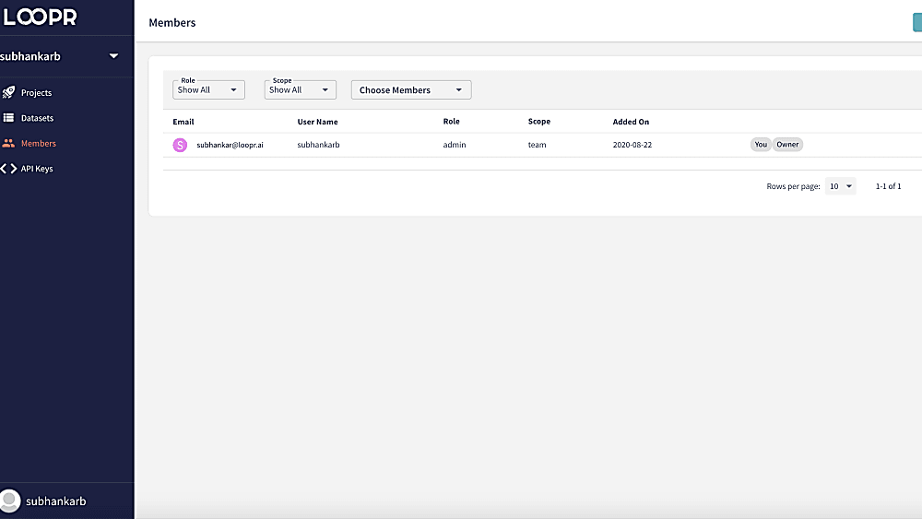The width and height of the screenshot is (922, 519).
Task: Open the Scope filter dropdown
Action: [x=300, y=89]
